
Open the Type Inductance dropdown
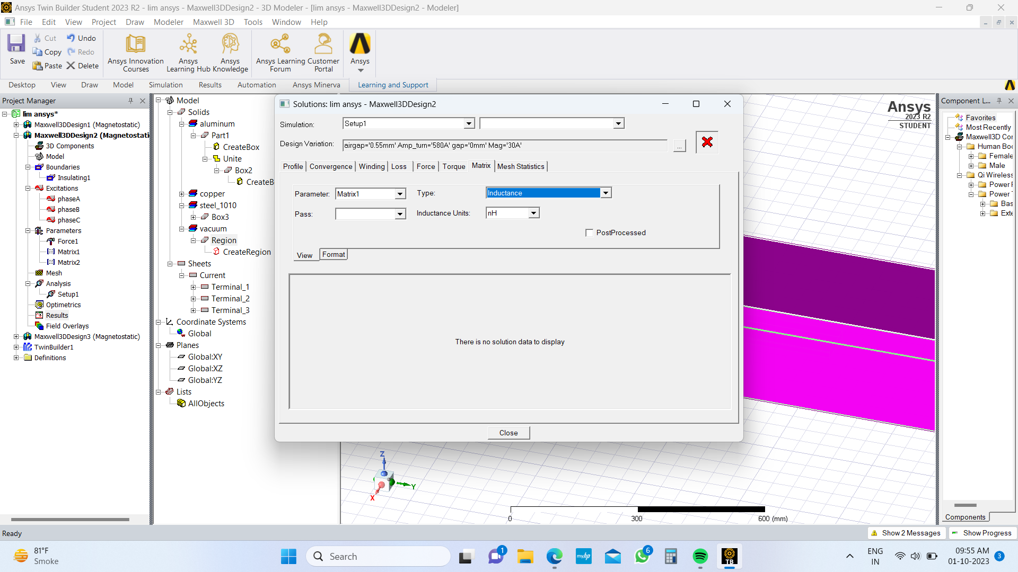tap(605, 193)
